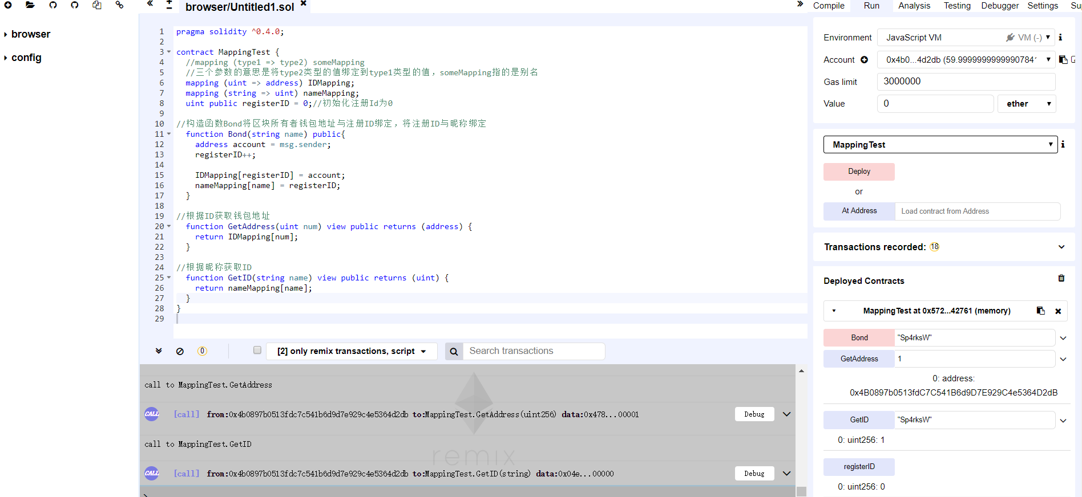Fold function Bond at line 11
Viewport: 1082px width, 497px height.
coord(169,134)
